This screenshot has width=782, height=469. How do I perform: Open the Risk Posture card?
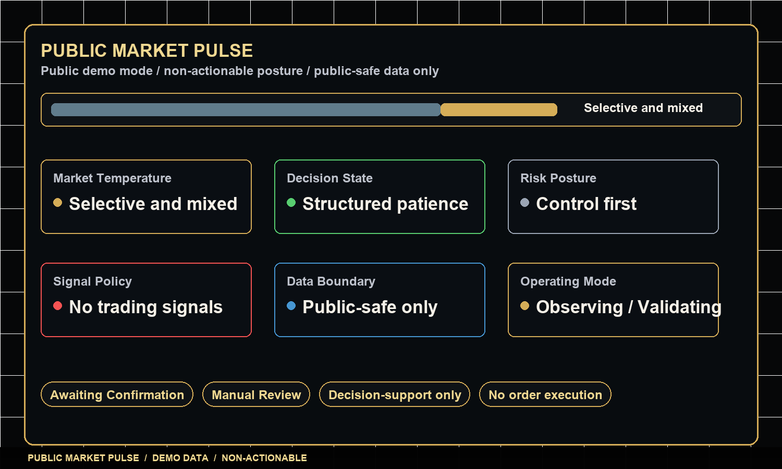coord(613,196)
